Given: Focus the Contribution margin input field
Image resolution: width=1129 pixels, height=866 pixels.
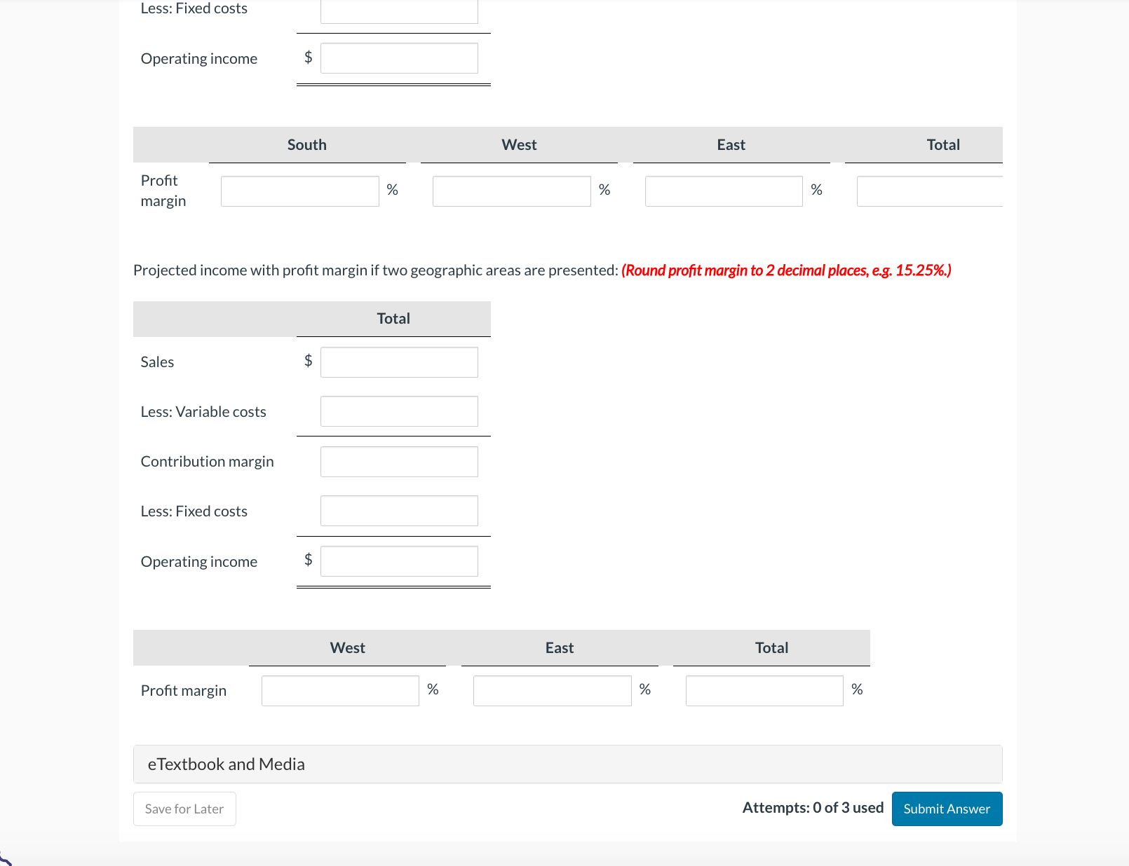Looking at the screenshot, I should [x=399, y=462].
